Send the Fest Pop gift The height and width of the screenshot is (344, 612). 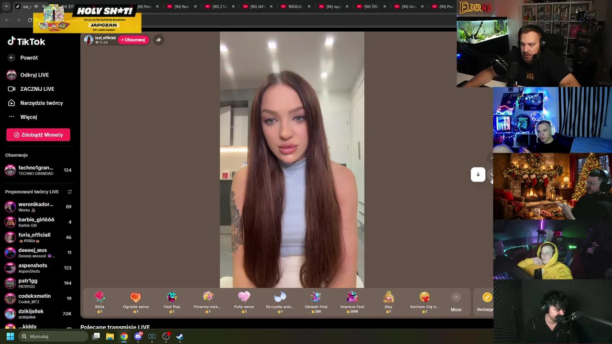pos(172,302)
